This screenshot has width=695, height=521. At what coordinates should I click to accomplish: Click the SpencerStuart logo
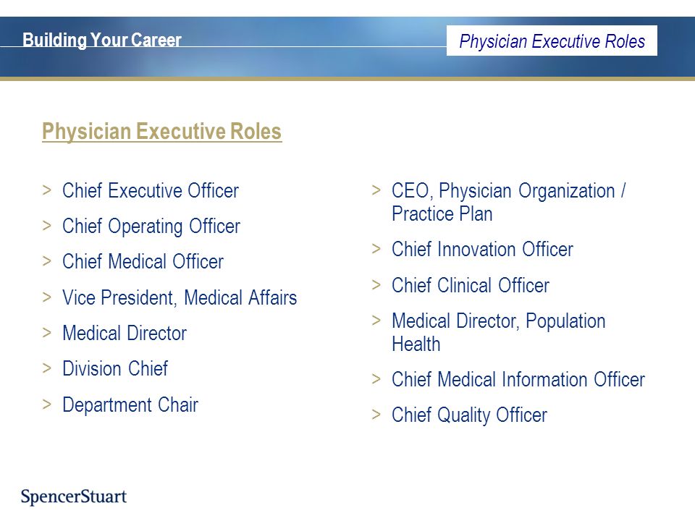pyautogui.click(x=74, y=496)
